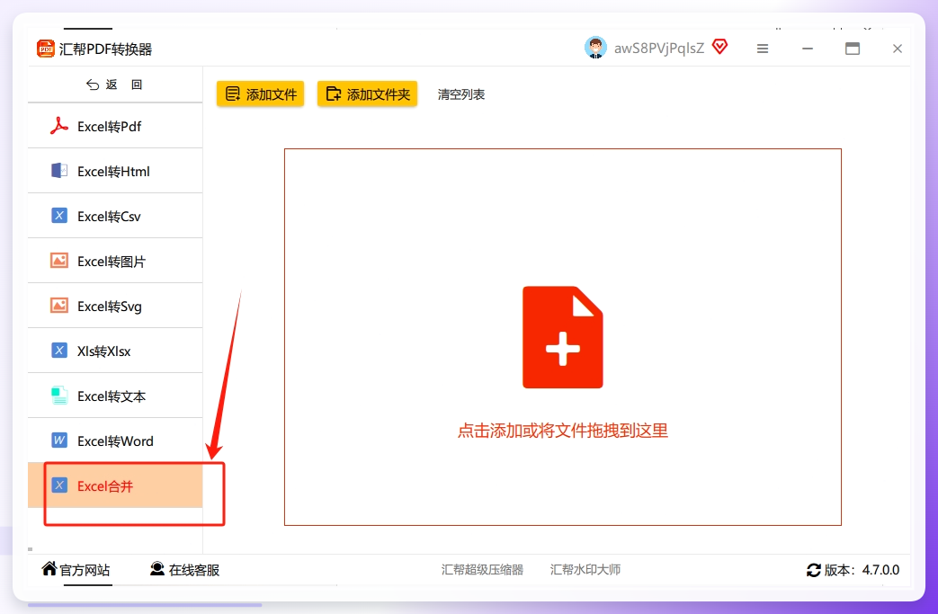Viewport: 938px width, 614px height.
Task: Click the 添加文件夹 button
Action: (x=367, y=93)
